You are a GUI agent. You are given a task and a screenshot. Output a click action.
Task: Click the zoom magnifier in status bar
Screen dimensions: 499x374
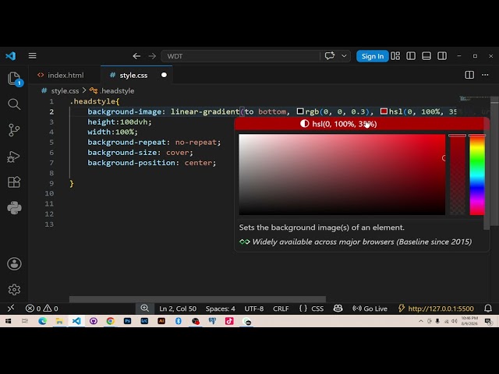tap(145, 309)
